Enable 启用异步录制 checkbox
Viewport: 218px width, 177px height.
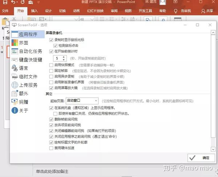point(51,77)
